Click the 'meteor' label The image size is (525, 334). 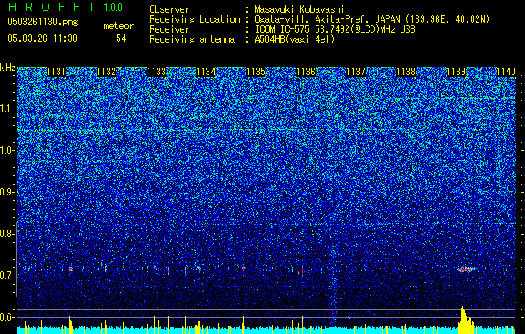[119, 26]
